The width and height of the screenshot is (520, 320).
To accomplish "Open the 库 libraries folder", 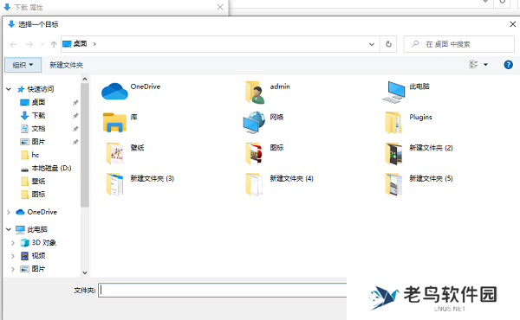I will (x=120, y=122).
